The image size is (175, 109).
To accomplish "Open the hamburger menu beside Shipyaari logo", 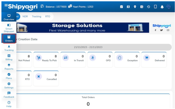I will (6, 5).
